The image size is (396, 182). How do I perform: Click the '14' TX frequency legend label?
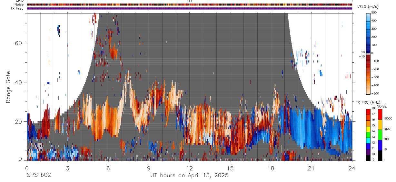(x=373, y=131)
